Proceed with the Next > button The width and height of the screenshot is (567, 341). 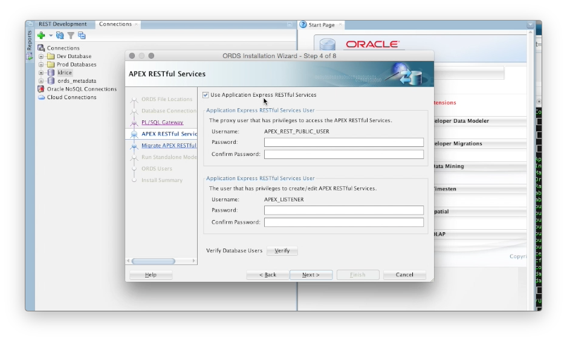[311, 275]
